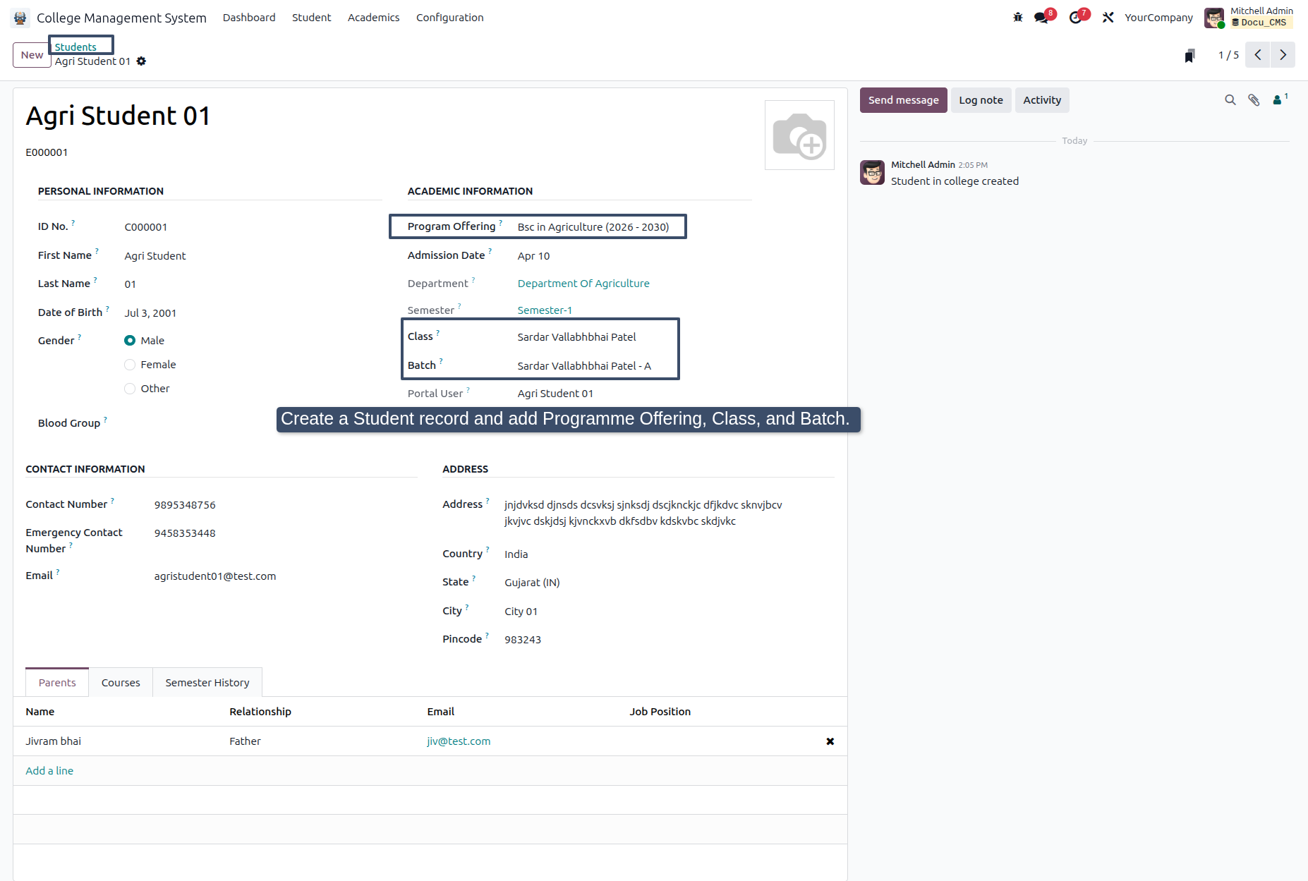Open the YourCompany company switcher

pyautogui.click(x=1158, y=18)
